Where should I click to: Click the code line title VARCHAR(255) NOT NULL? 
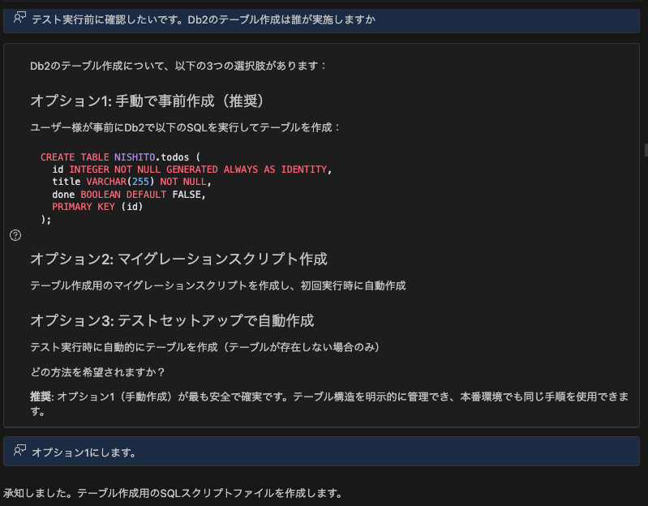click(132, 182)
